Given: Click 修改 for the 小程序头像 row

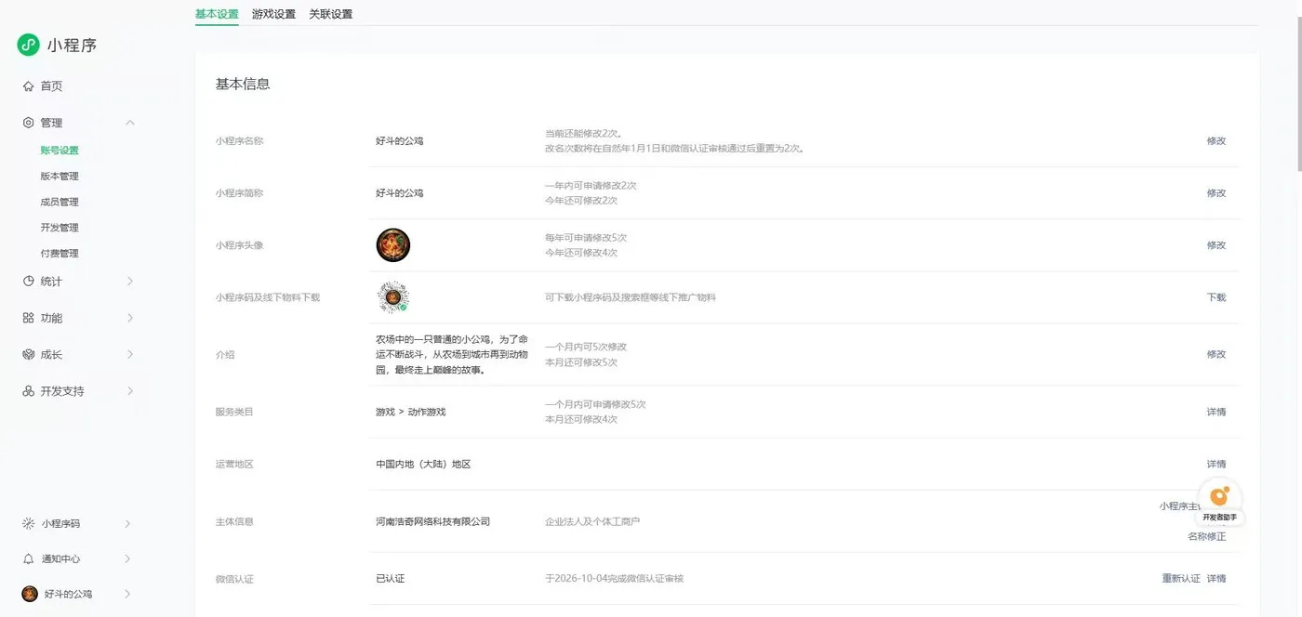Looking at the screenshot, I should 1216,245.
